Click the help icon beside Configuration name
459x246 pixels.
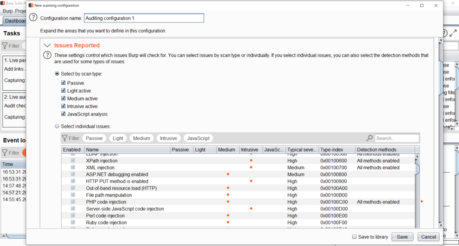[34, 18]
